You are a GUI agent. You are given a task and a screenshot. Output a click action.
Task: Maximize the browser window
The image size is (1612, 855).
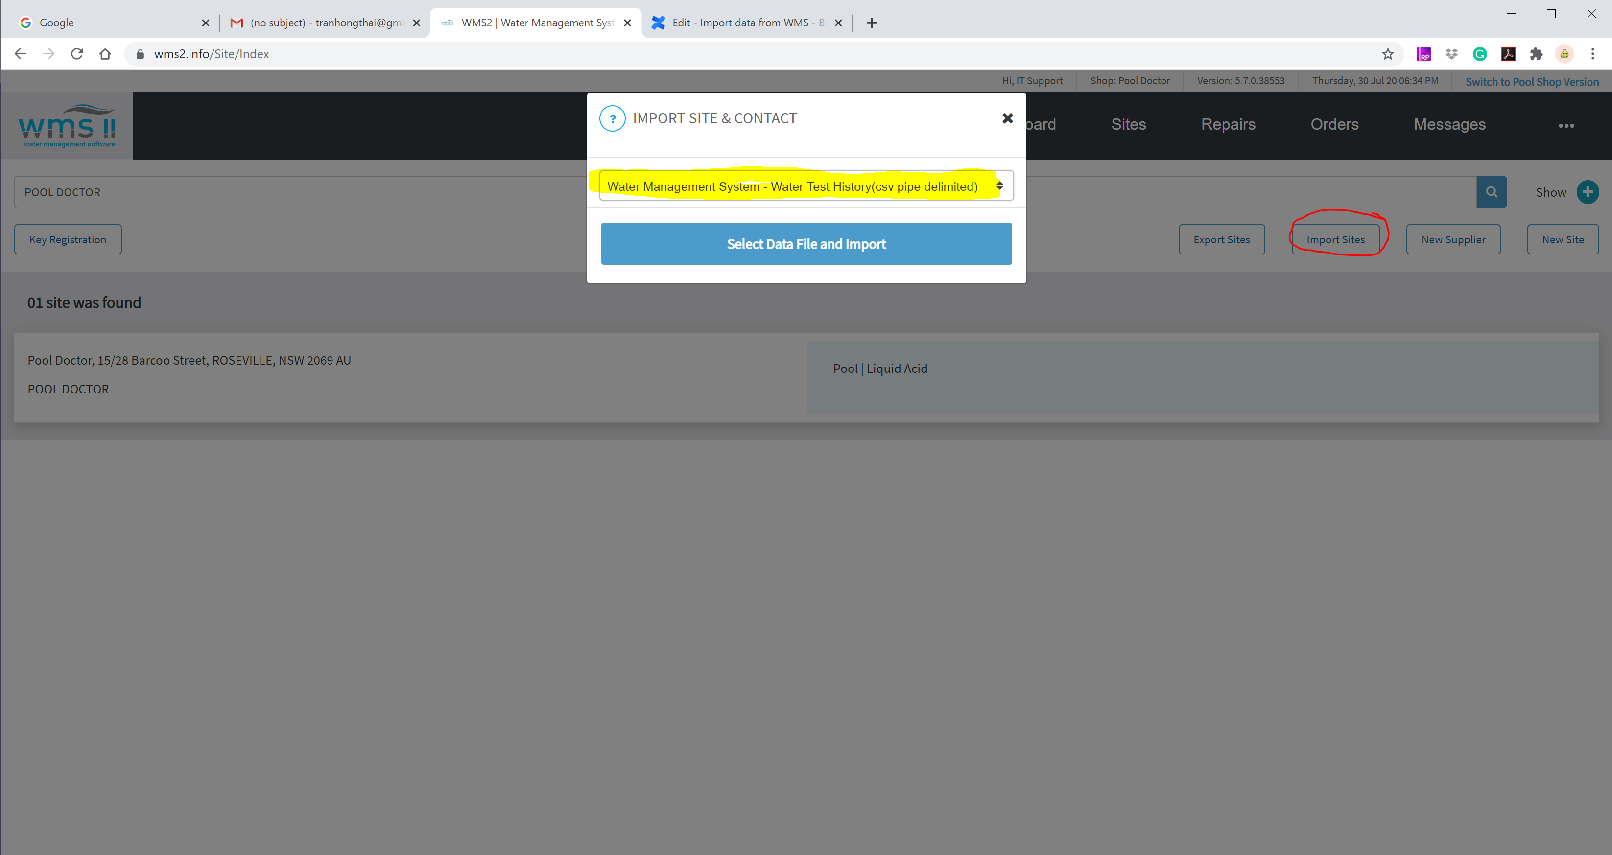pos(1551,13)
